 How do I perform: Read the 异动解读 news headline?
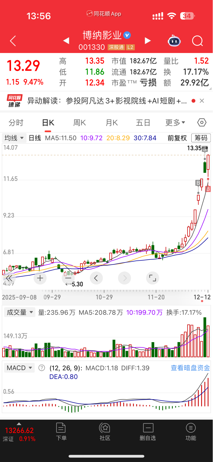(107, 101)
